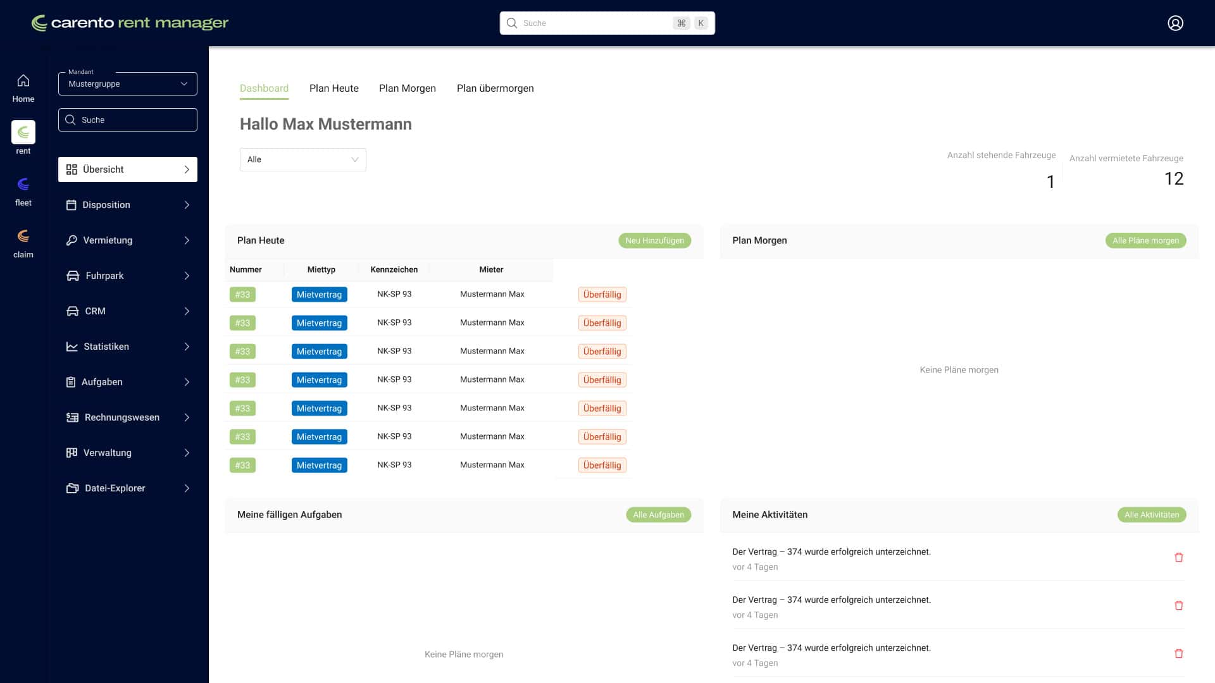Click the Neu Hinzufügen button
1215x683 pixels.
point(654,240)
